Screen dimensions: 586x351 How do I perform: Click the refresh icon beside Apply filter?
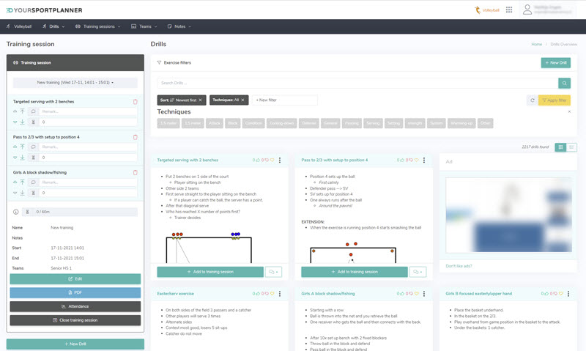click(532, 100)
